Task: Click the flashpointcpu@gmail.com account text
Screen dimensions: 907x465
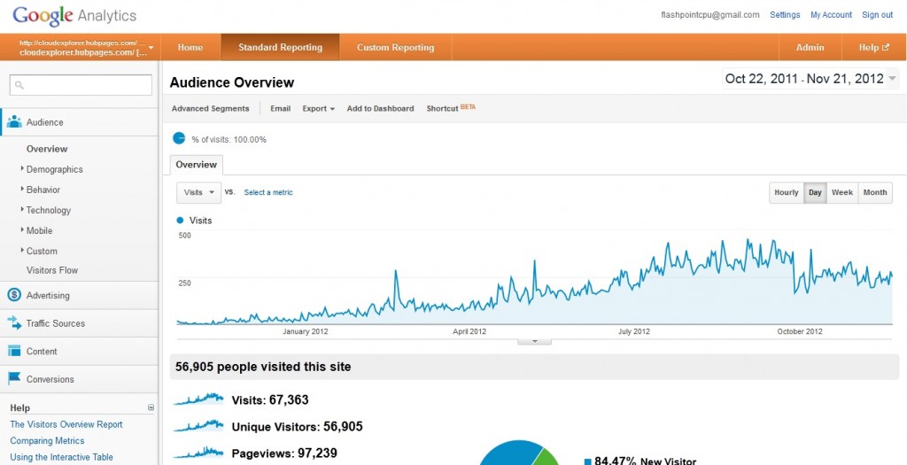Action: pyautogui.click(x=710, y=15)
